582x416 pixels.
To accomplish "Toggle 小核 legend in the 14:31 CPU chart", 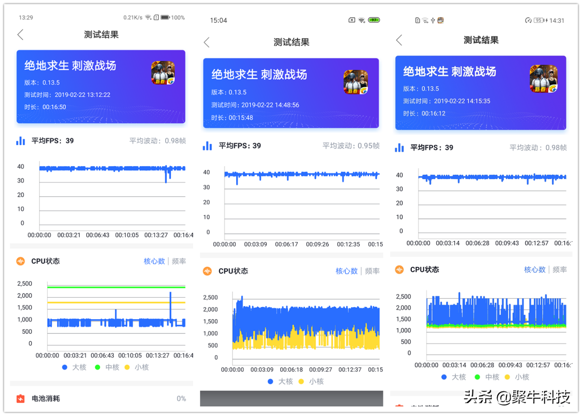I will click(516, 377).
